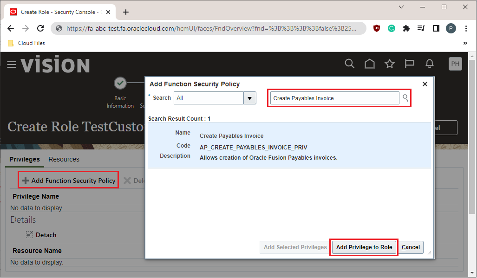Open the media control icon

(421, 28)
